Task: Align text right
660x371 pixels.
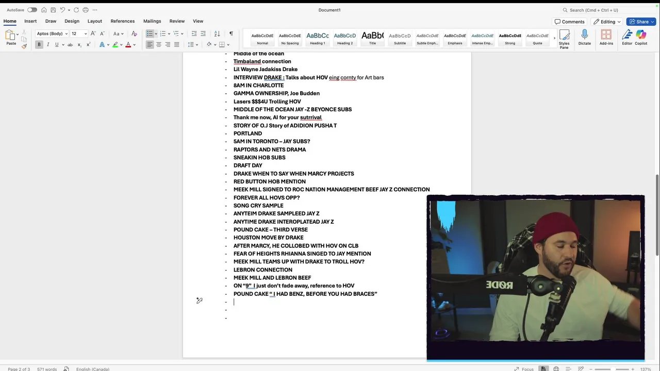Action: click(x=168, y=45)
